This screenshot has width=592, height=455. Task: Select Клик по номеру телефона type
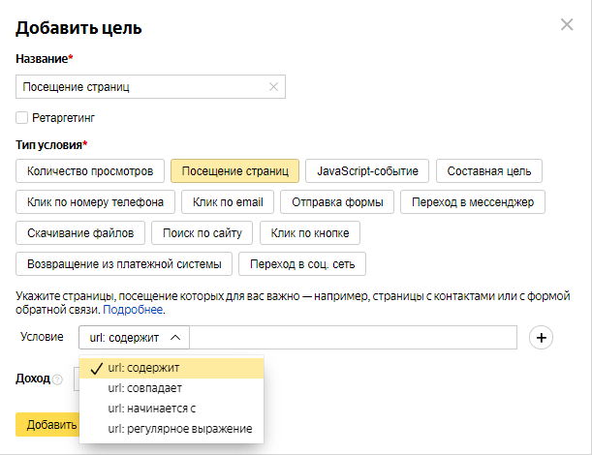(95, 202)
